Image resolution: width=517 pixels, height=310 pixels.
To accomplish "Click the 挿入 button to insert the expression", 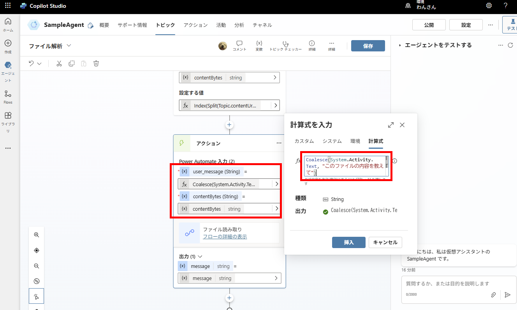I will pos(348,242).
